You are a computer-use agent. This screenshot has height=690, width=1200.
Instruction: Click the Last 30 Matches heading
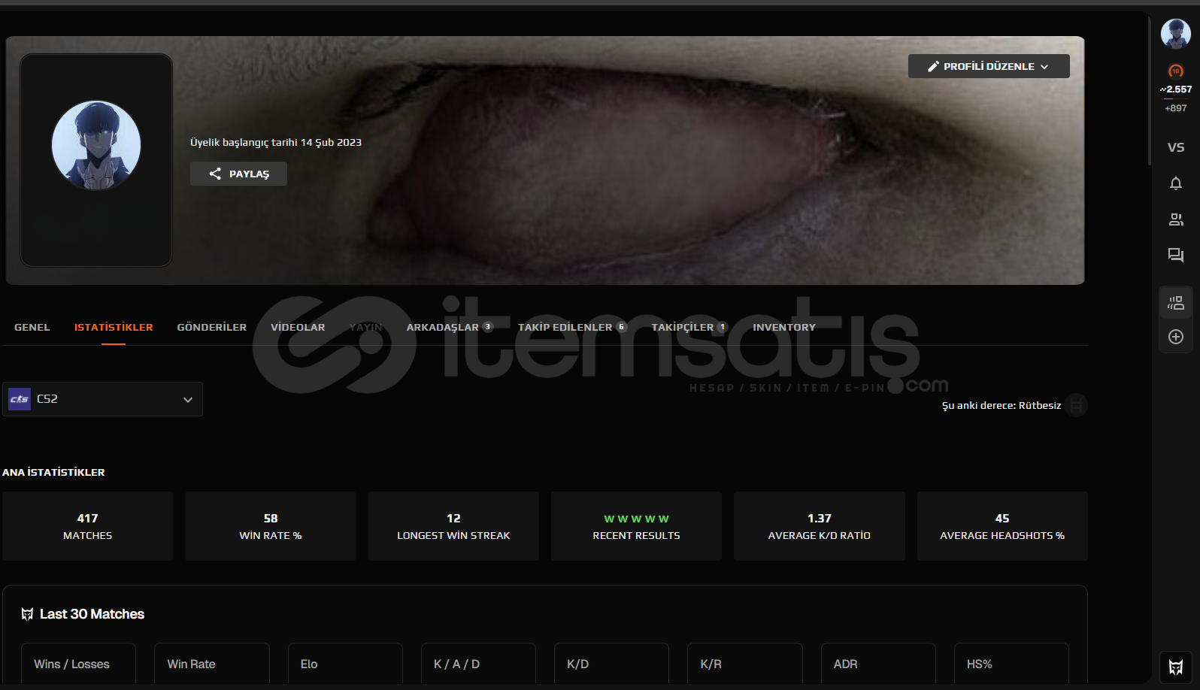click(x=92, y=614)
